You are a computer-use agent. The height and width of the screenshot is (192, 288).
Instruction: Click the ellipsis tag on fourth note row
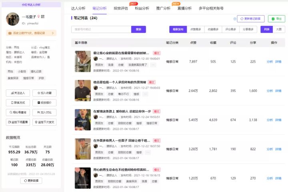(148, 152)
